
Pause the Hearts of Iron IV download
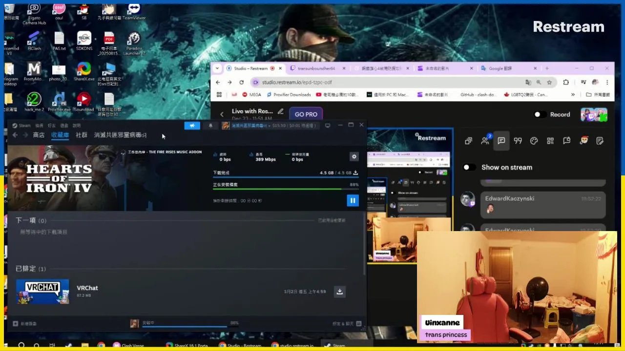click(x=353, y=200)
